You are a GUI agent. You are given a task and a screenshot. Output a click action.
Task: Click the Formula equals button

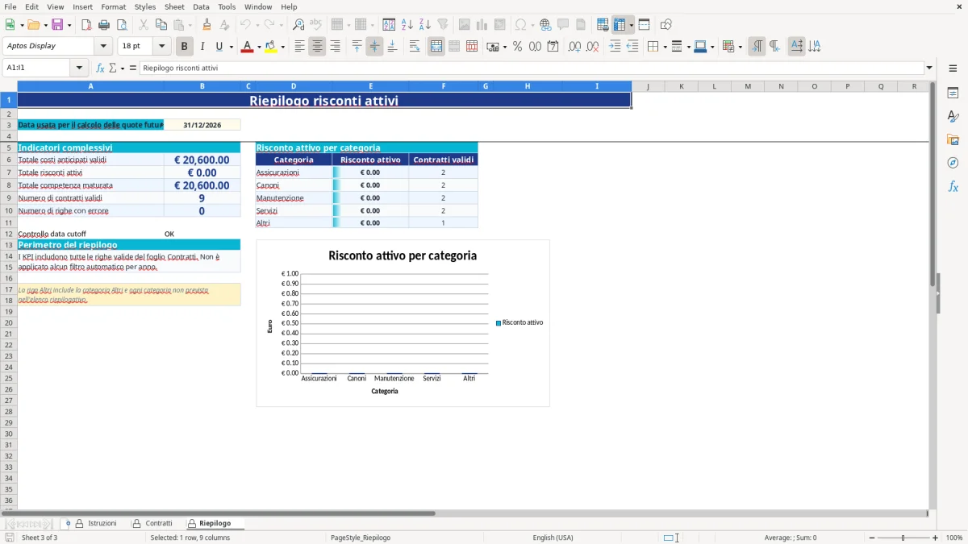tap(133, 69)
